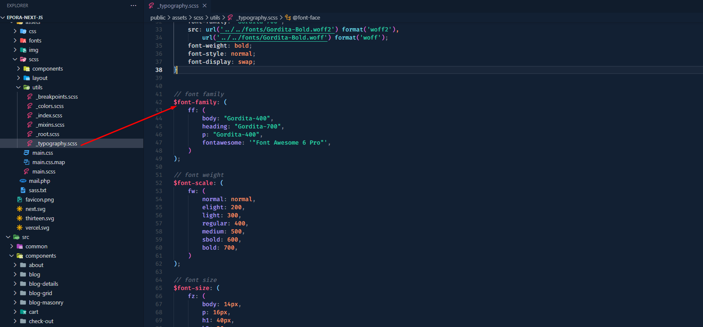Open the _colors.scss file
703x327 pixels.
tap(50, 106)
